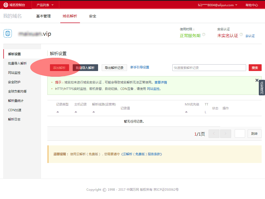Click the www domain icon beside .vip

tap(8, 33)
